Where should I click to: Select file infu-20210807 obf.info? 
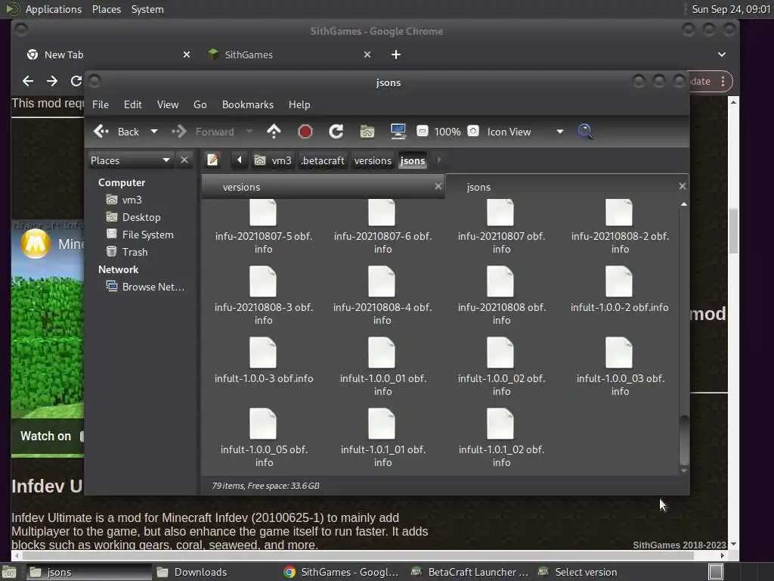click(501, 227)
